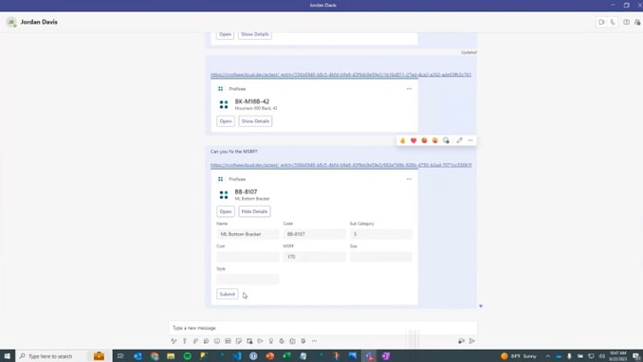
Task: Click the Microsoft Teams taskbar icon
Action: pyautogui.click(x=369, y=356)
